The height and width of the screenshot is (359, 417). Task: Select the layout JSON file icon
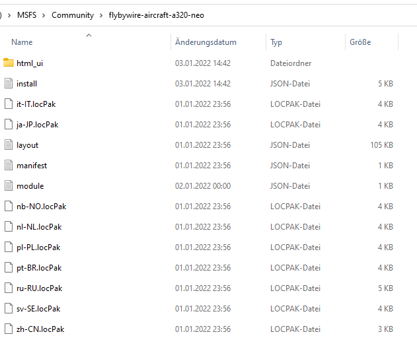tap(9, 145)
